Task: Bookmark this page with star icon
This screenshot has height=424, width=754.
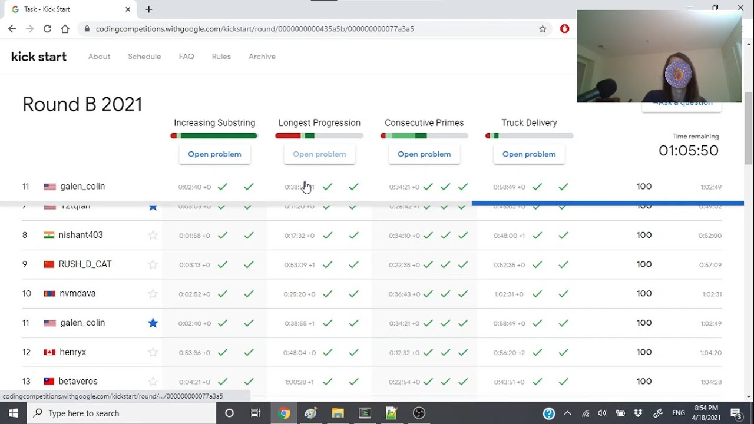Action: coord(543,28)
